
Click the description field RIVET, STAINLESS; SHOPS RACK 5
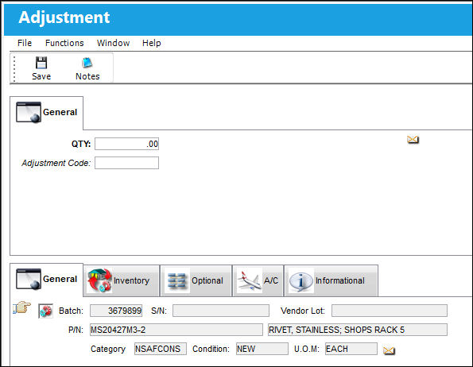pyautogui.click(x=358, y=330)
